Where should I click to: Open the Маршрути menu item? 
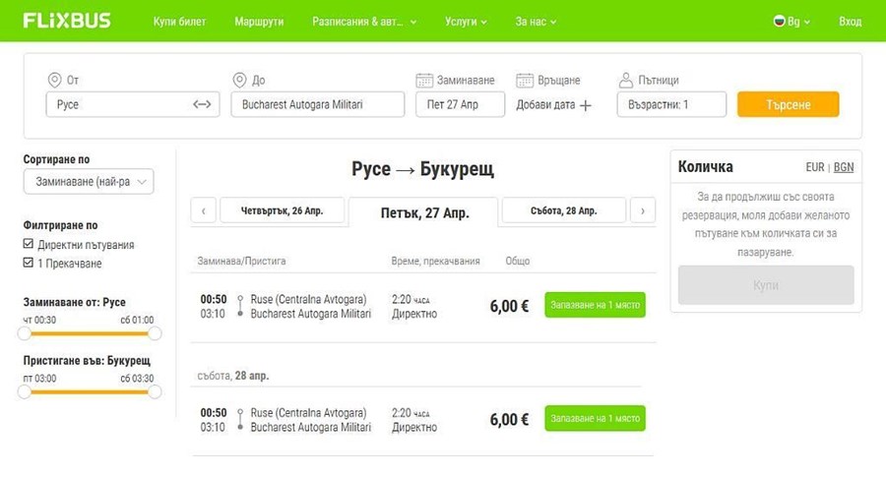259,21
